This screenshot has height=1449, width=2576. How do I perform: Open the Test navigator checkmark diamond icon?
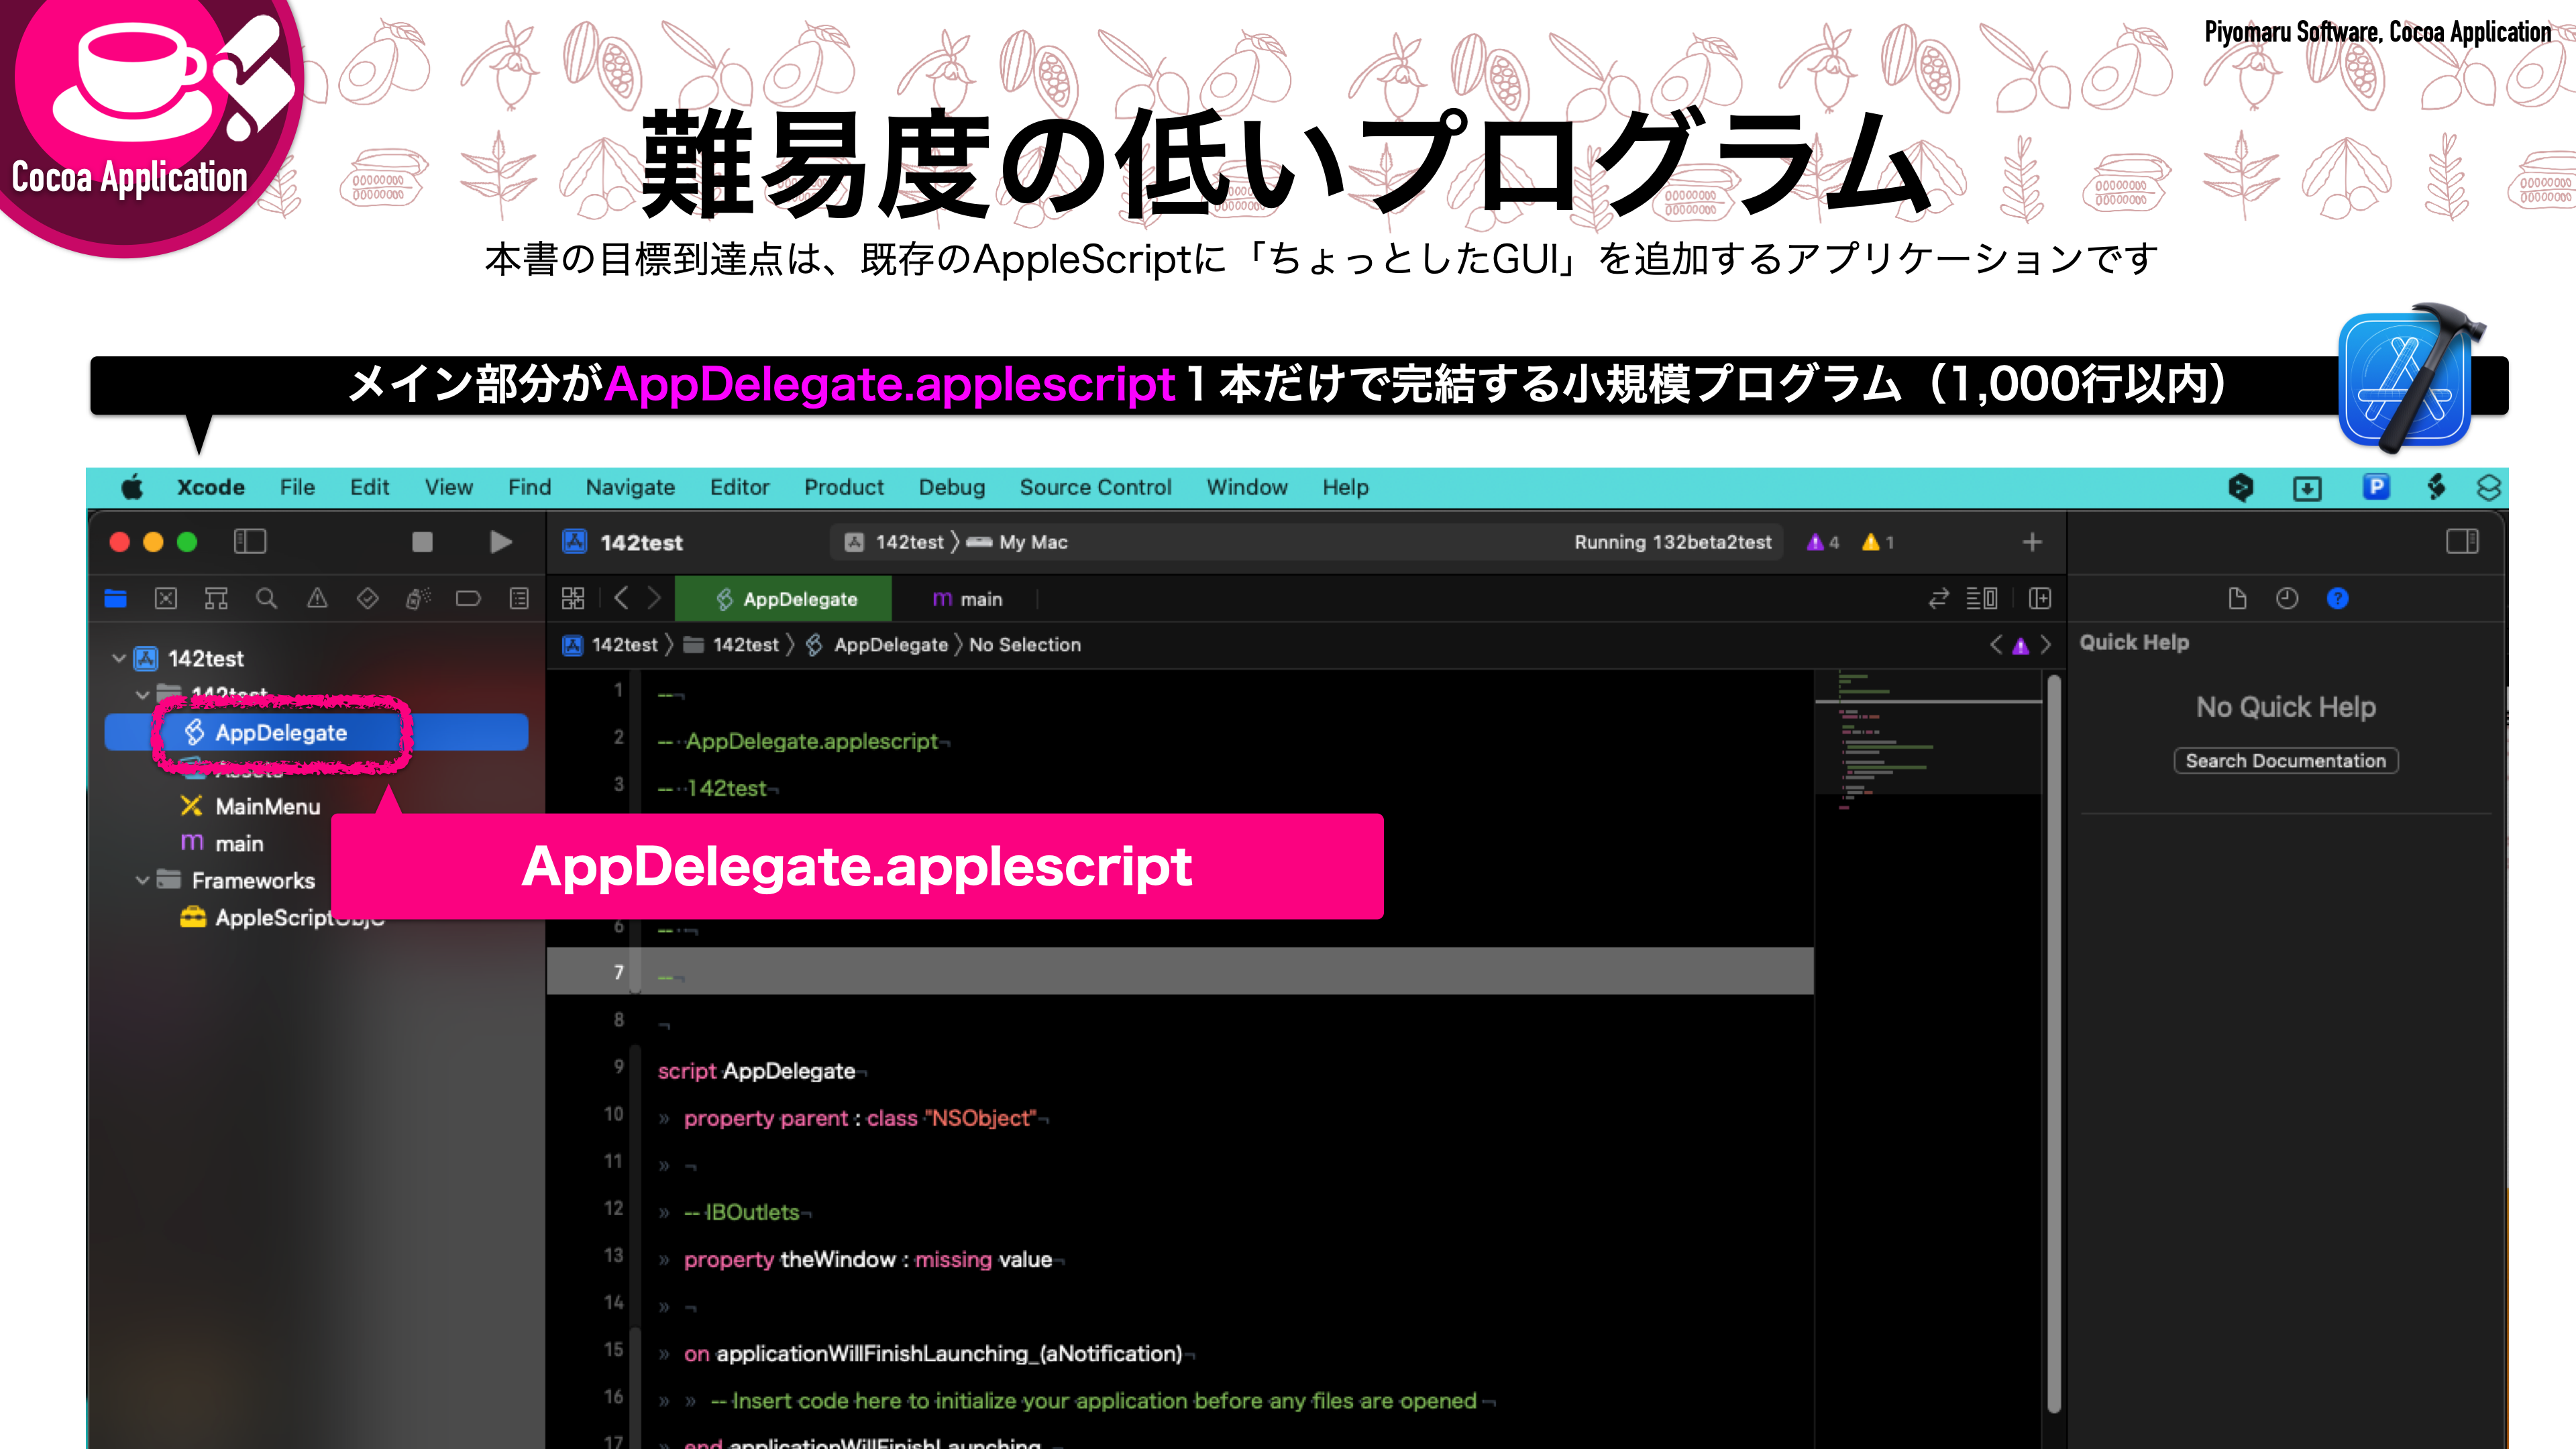pos(368,598)
